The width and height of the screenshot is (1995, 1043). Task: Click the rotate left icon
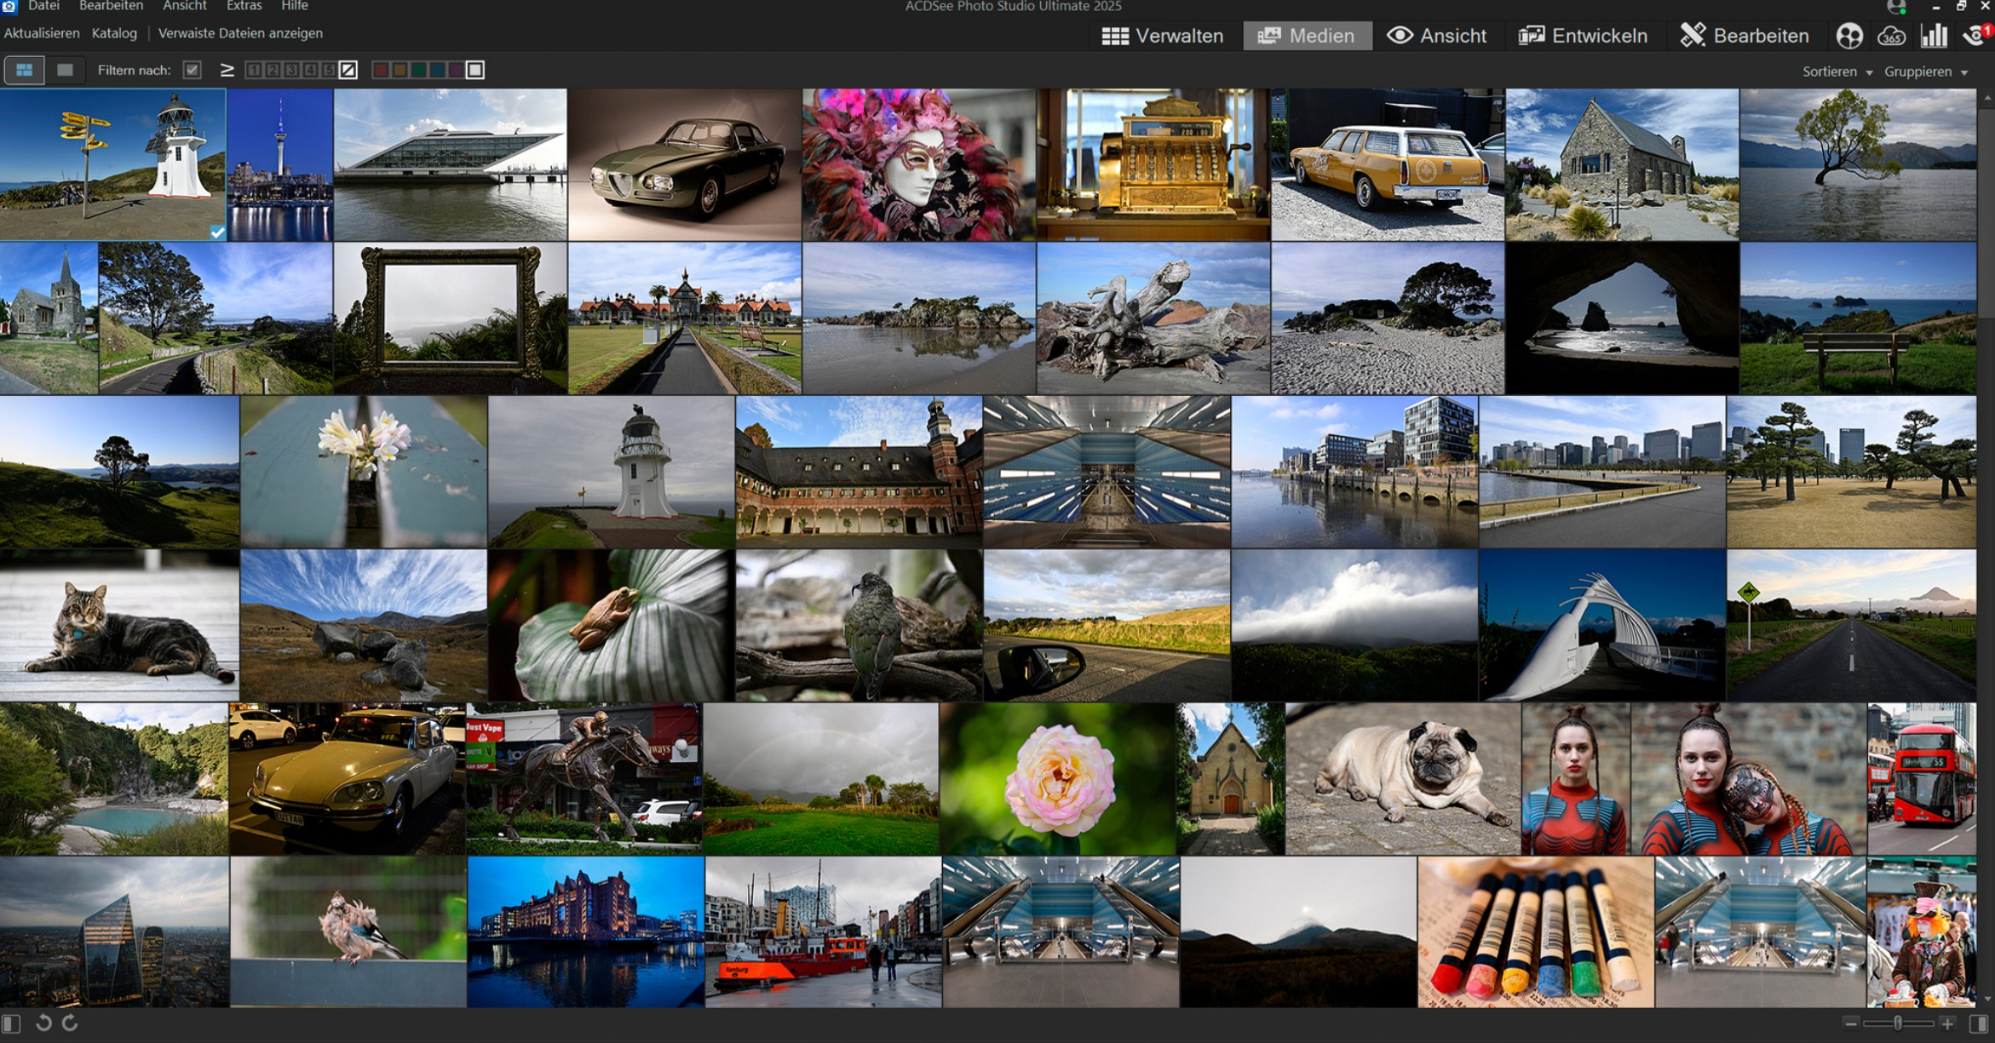click(x=43, y=1023)
